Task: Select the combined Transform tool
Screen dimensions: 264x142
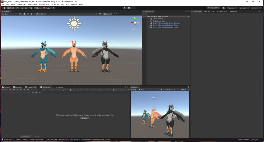Action: pos(26,8)
